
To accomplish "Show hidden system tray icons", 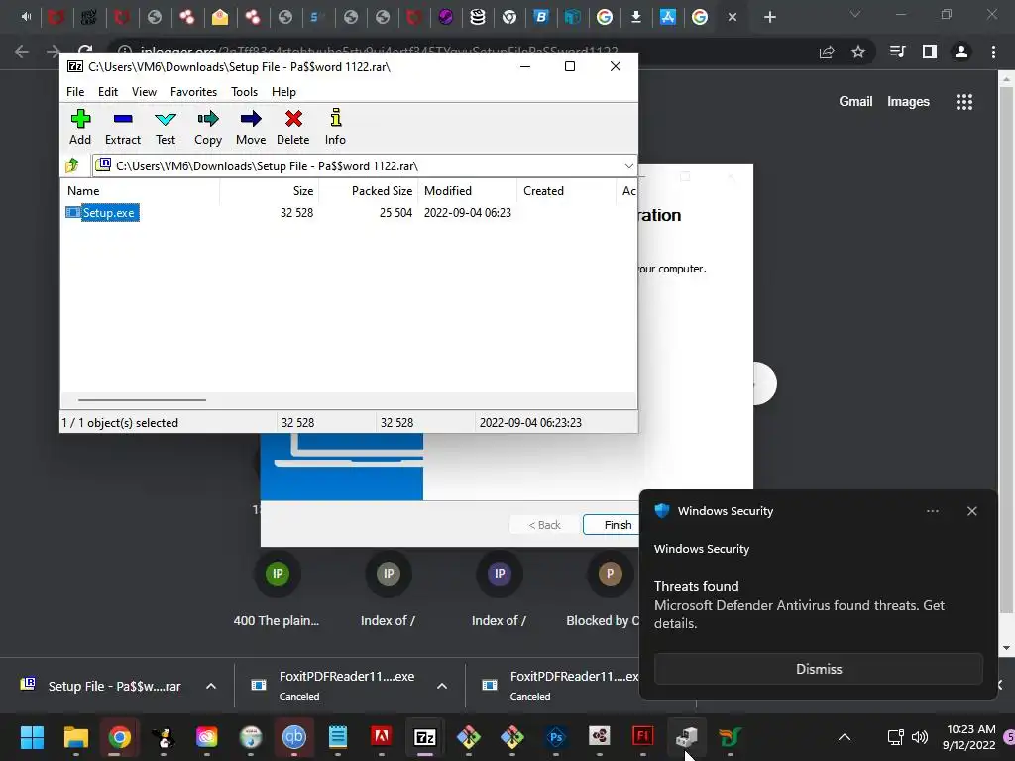I will click(x=845, y=737).
